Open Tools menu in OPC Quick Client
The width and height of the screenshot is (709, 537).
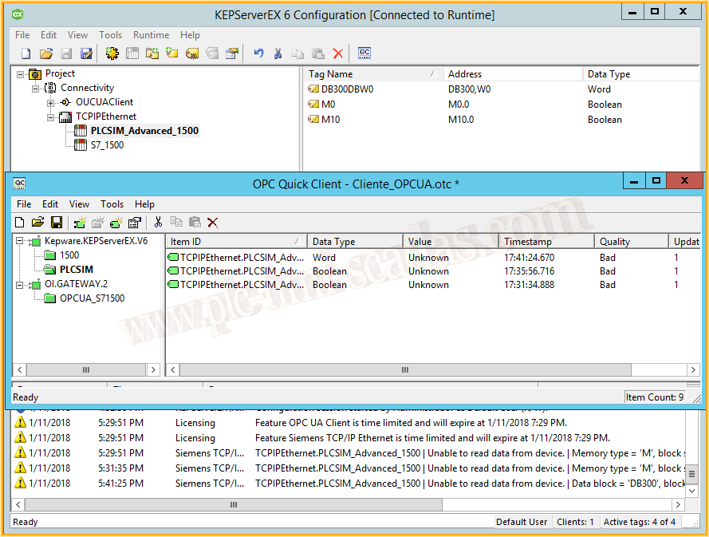[112, 204]
